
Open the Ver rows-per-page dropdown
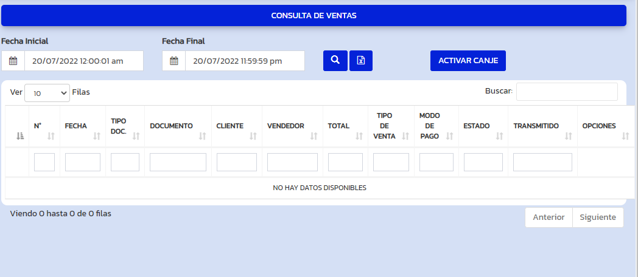(x=47, y=93)
